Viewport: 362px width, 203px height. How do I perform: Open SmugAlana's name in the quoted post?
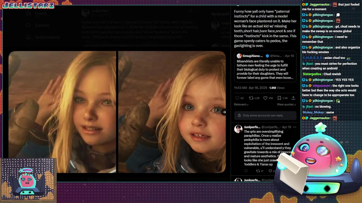click(x=253, y=56)
